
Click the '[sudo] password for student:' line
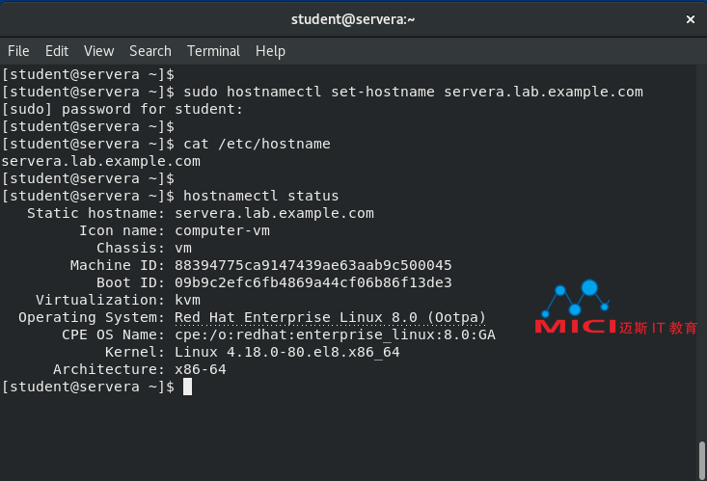pyautogui.click(x=122, y=109)
